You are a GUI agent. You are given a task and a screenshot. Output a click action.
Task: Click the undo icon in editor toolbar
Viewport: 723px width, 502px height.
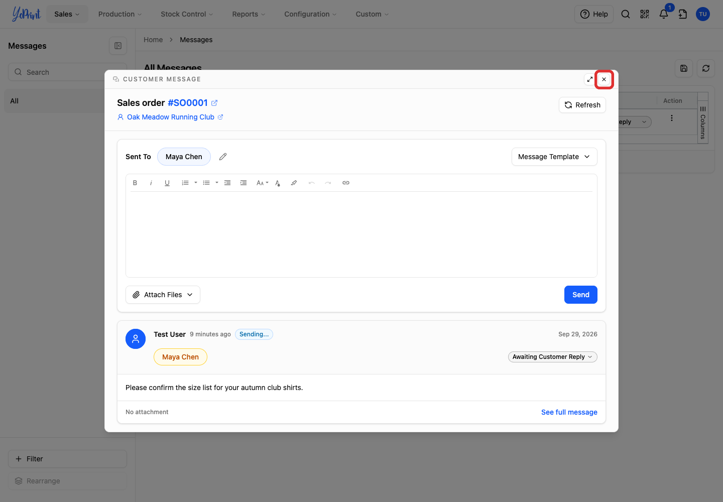tap(312, 183)
